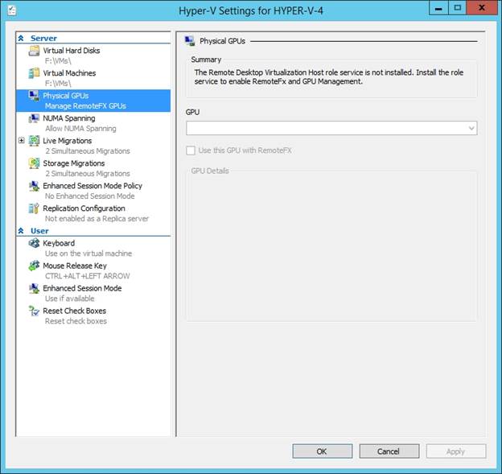Collapse the Server section
Viewport: 502px width, 474px height.
tap(21, 39)
